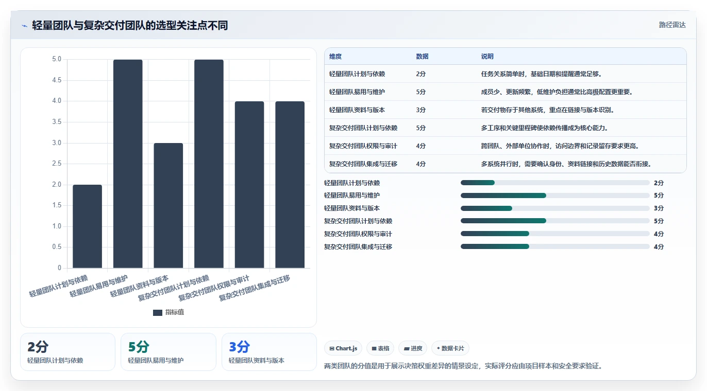
Task: Click the 数据 table column header
Action: [422, 57]
